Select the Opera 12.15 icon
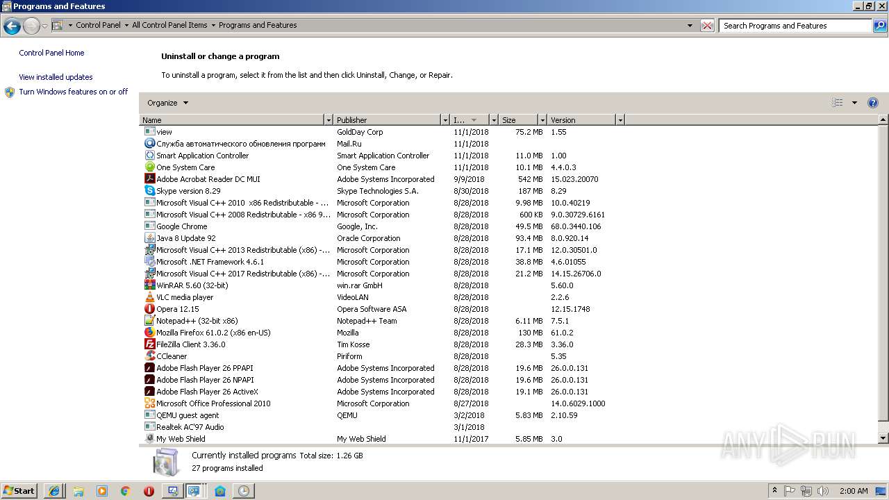Screen dimensions: 889x500 (x=149, y=309)
